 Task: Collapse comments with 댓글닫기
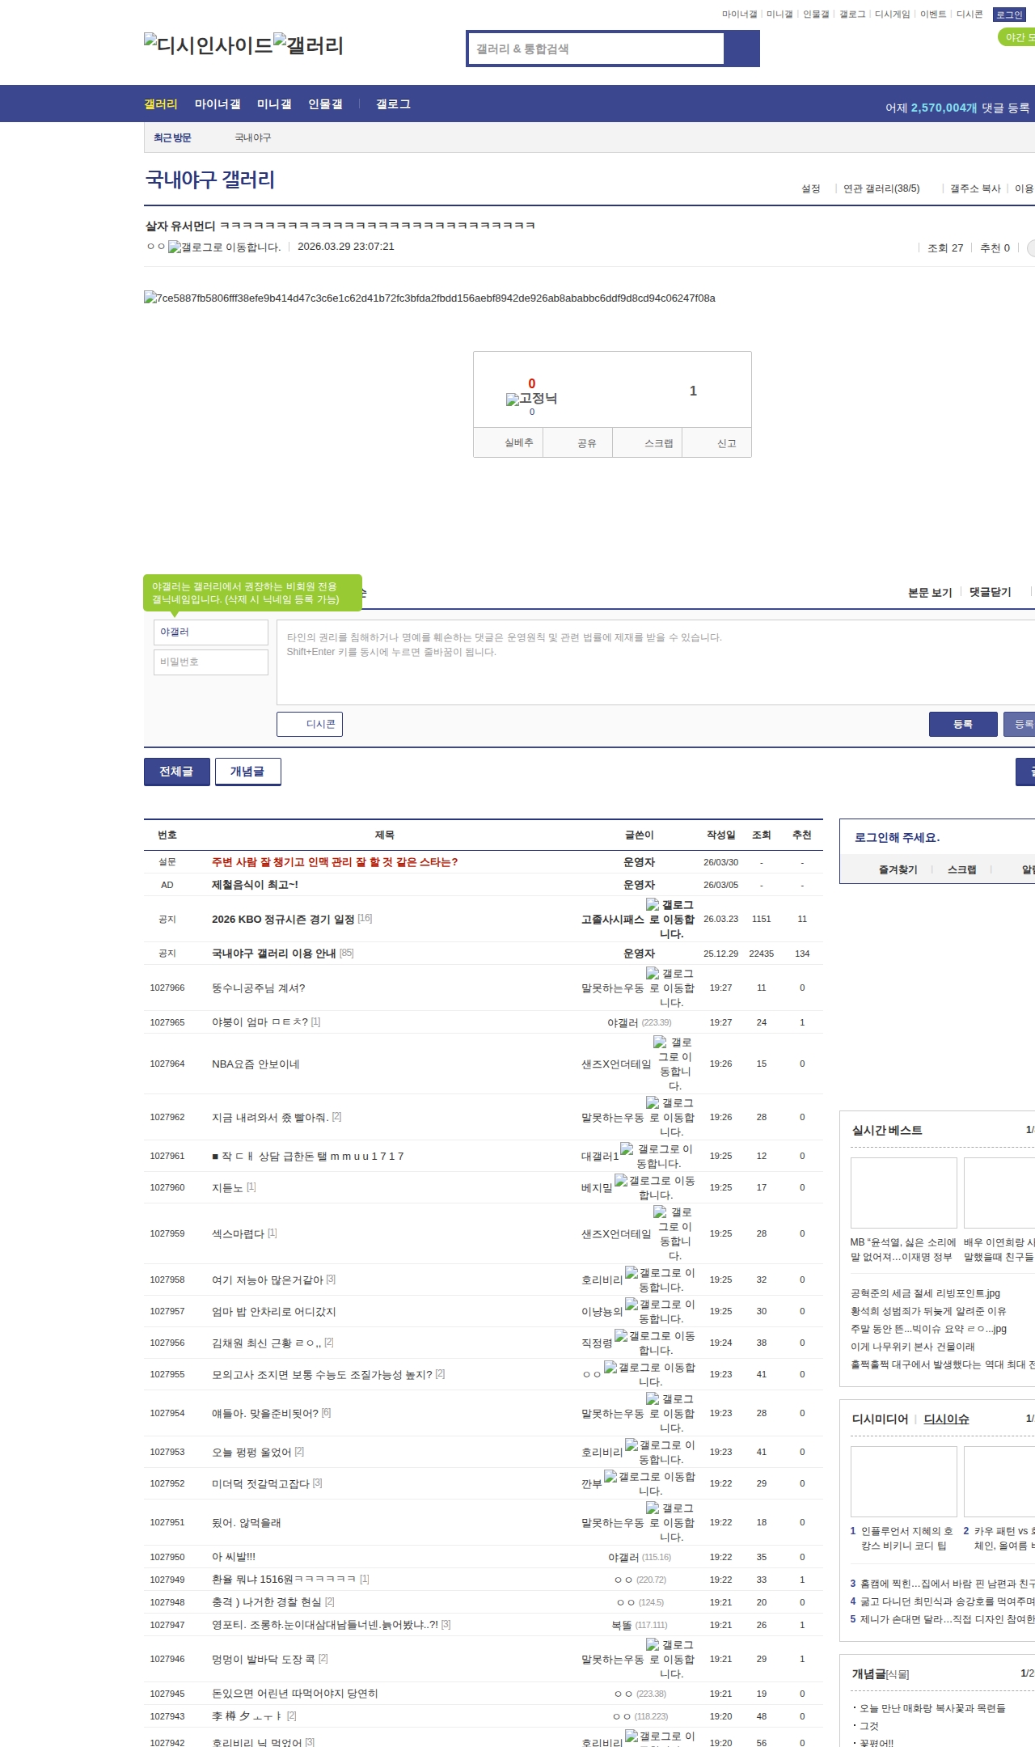pyautogui.click(x=990, y=592)
